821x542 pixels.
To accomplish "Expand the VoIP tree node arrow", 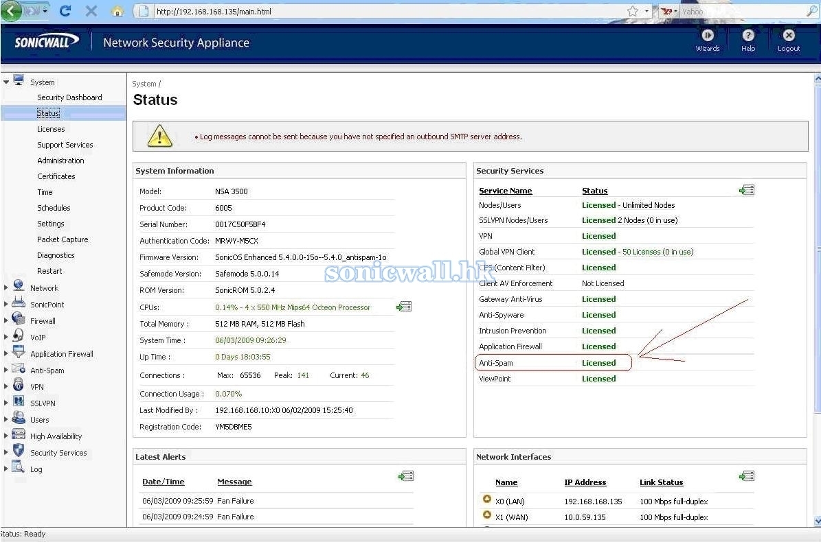I will 5,338.
